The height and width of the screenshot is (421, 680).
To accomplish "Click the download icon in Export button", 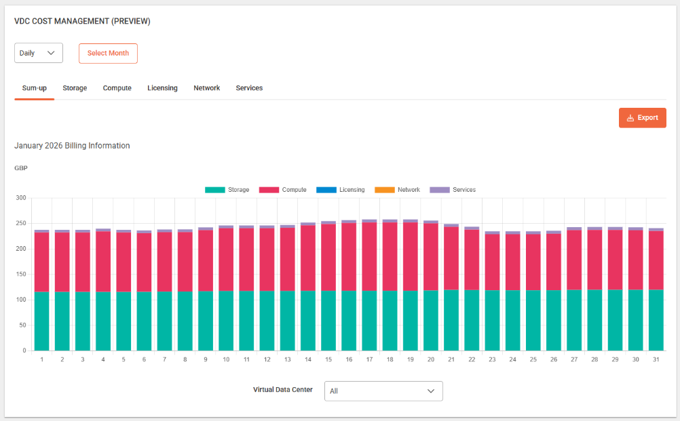I will point(630,118).
